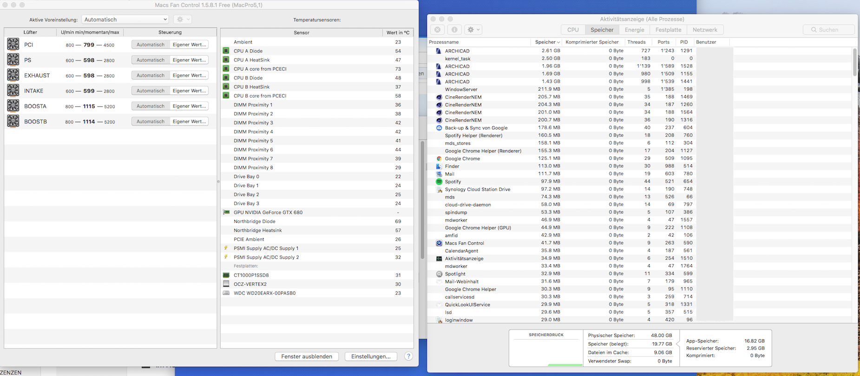Image resolution: width=860 pixels, height=376 pixels.
Task: Click the PCI fan icon
Action: (x=13, y=44)
